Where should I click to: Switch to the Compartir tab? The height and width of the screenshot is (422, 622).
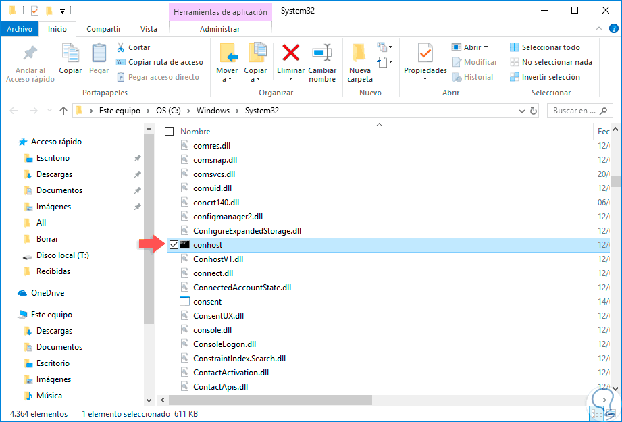(104, 29)
